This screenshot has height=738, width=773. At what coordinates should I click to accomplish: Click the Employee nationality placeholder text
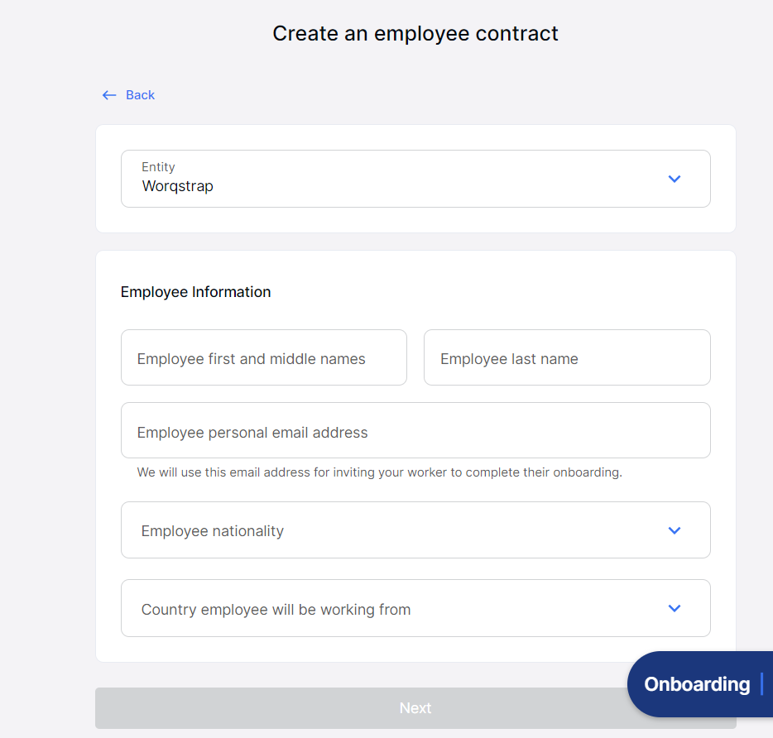212,531
